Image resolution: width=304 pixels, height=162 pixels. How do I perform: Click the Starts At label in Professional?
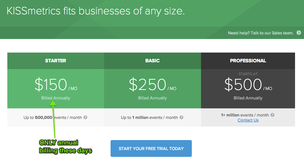248,74
